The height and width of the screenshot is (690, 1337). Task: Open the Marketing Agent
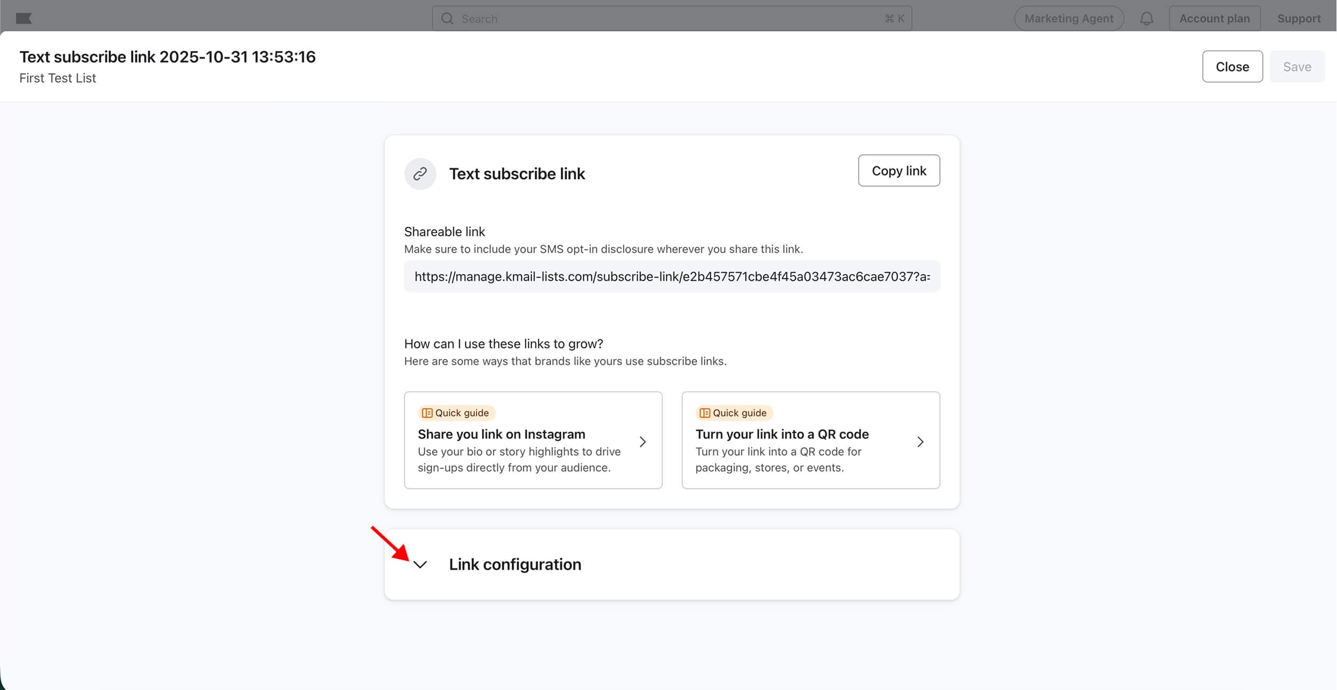(x=1069, y=19)
